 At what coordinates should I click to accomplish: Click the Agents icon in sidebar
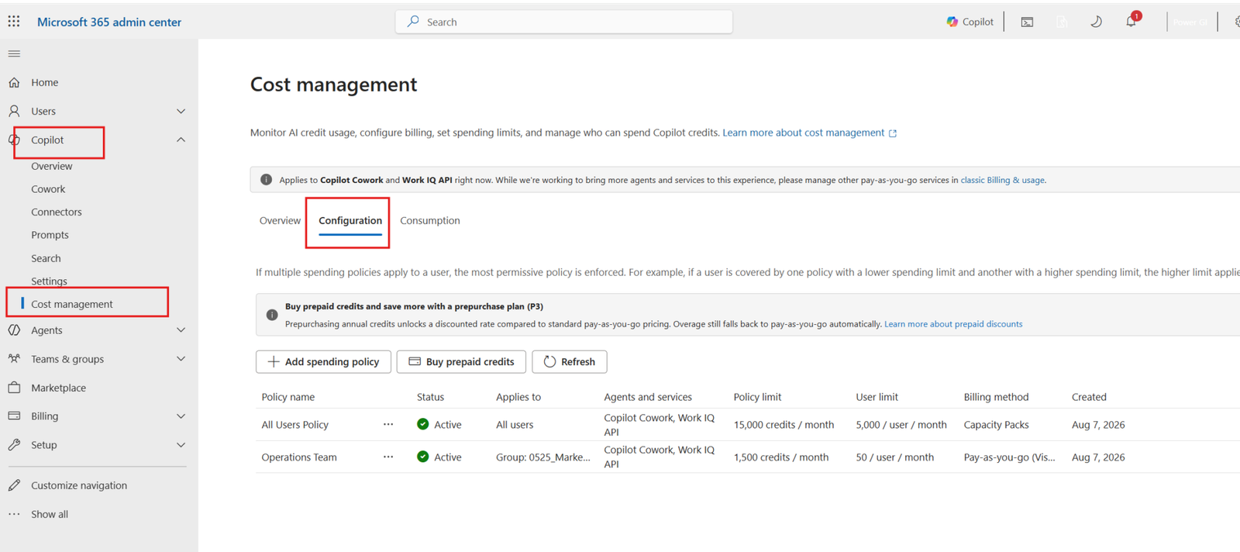(x=14, y=330)
